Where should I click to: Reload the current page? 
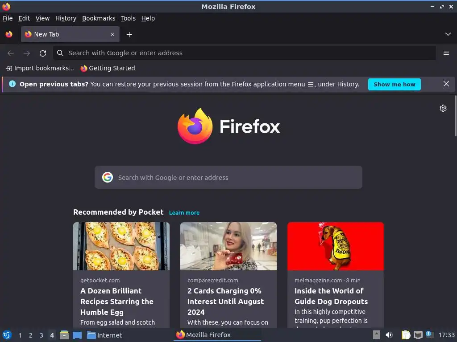coord(43,53)
